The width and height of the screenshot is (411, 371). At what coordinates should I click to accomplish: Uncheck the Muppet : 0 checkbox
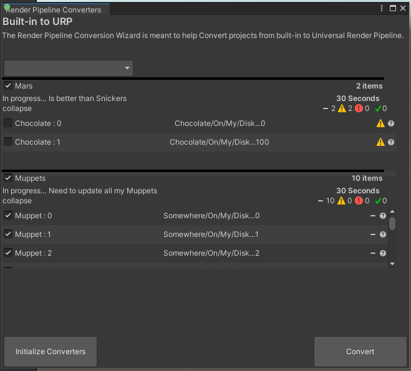coord(8,215)
